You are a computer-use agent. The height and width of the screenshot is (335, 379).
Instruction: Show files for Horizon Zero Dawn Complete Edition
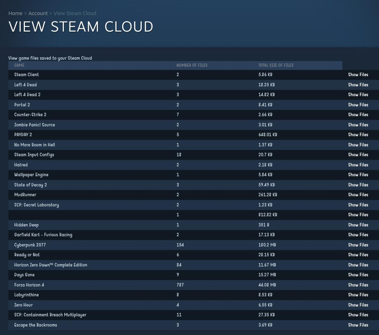pyautogui.click(x=358, y=265)
